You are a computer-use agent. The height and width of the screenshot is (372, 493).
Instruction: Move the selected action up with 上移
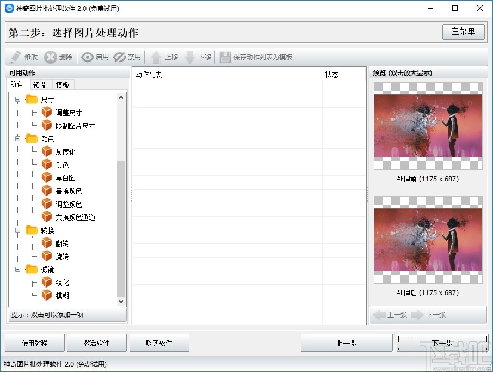pos(164,57)
